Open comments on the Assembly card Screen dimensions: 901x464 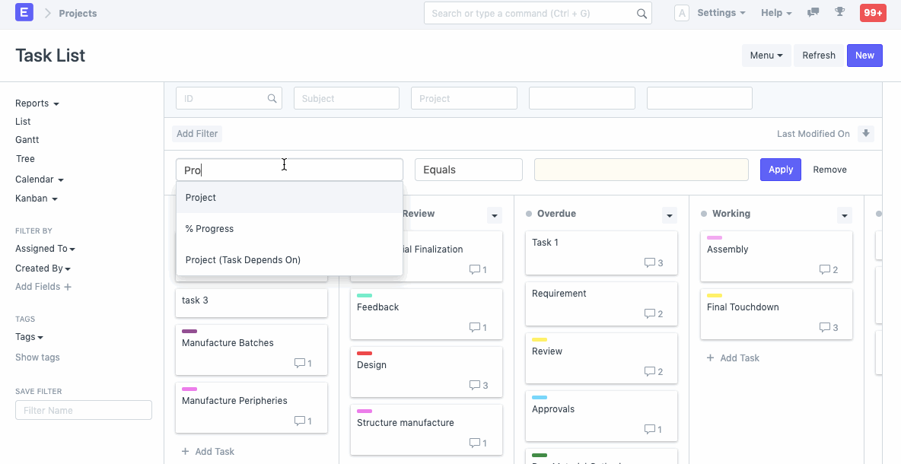826,269
